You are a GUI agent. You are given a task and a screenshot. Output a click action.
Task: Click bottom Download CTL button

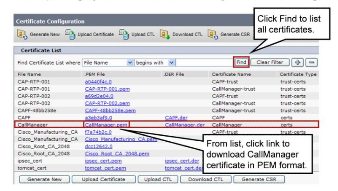tap(206, 179)
